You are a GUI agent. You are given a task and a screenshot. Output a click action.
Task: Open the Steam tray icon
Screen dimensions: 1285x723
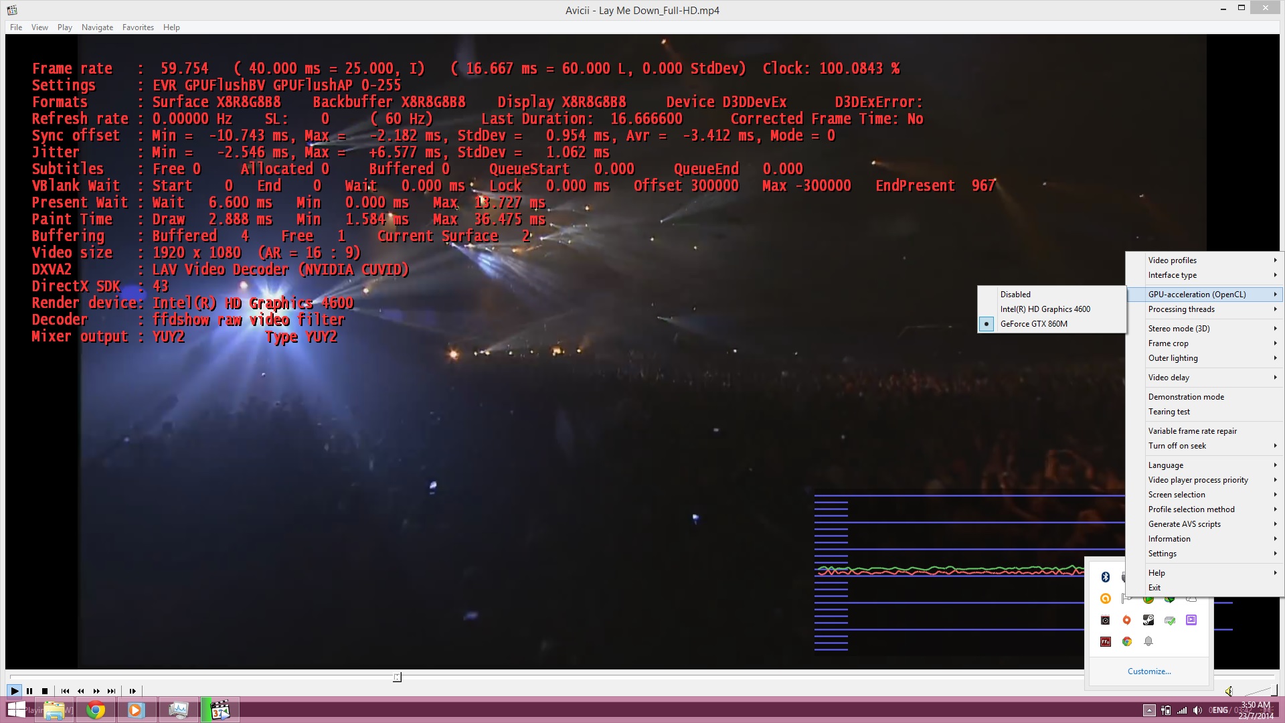point(1148,620)
